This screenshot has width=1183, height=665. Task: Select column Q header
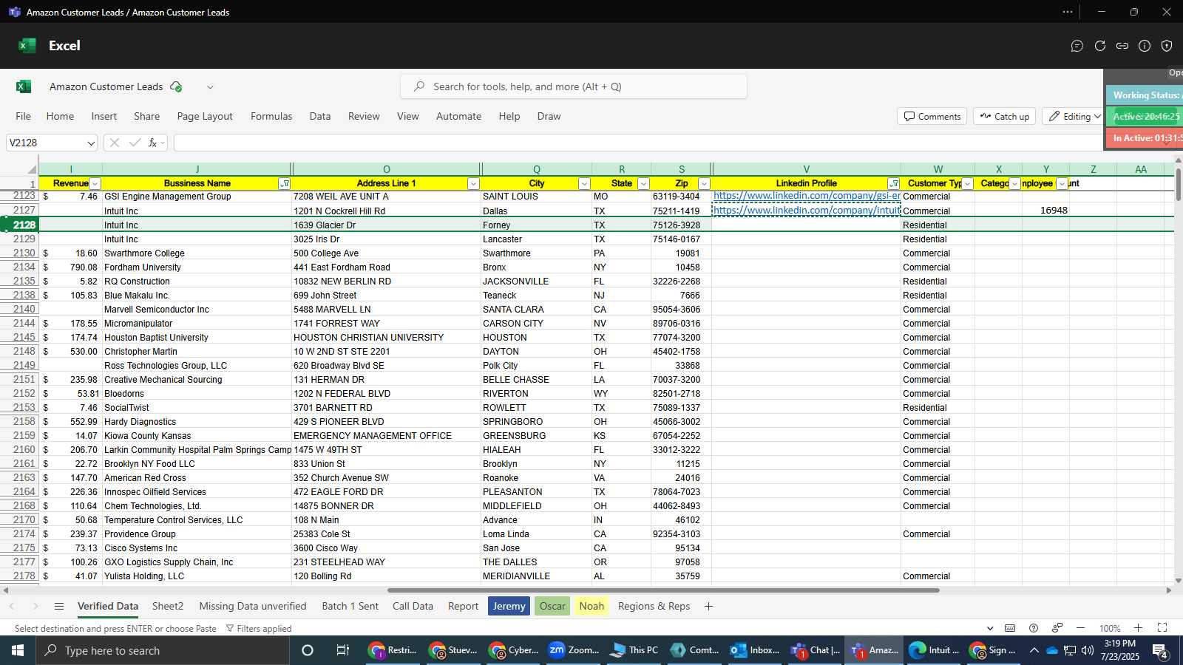[x=537, y=169]
